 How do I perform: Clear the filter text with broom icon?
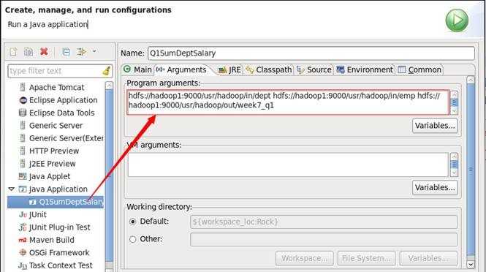106,71
